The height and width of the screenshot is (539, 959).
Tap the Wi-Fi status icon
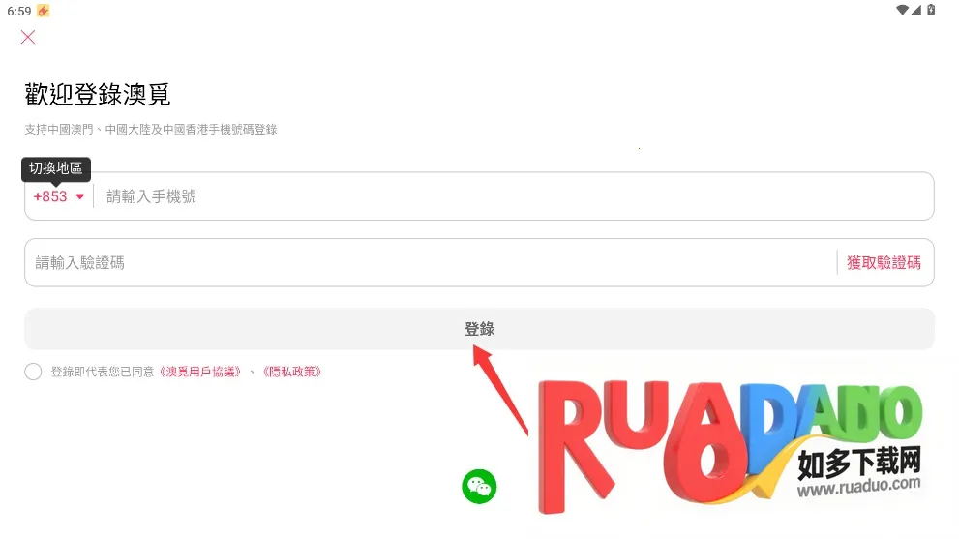tap(902, 10)
